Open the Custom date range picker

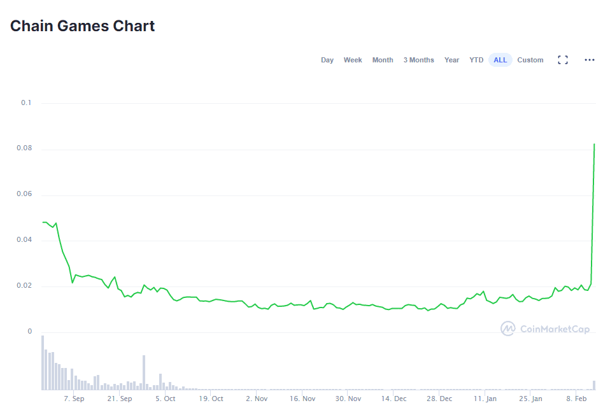point(530,60)
